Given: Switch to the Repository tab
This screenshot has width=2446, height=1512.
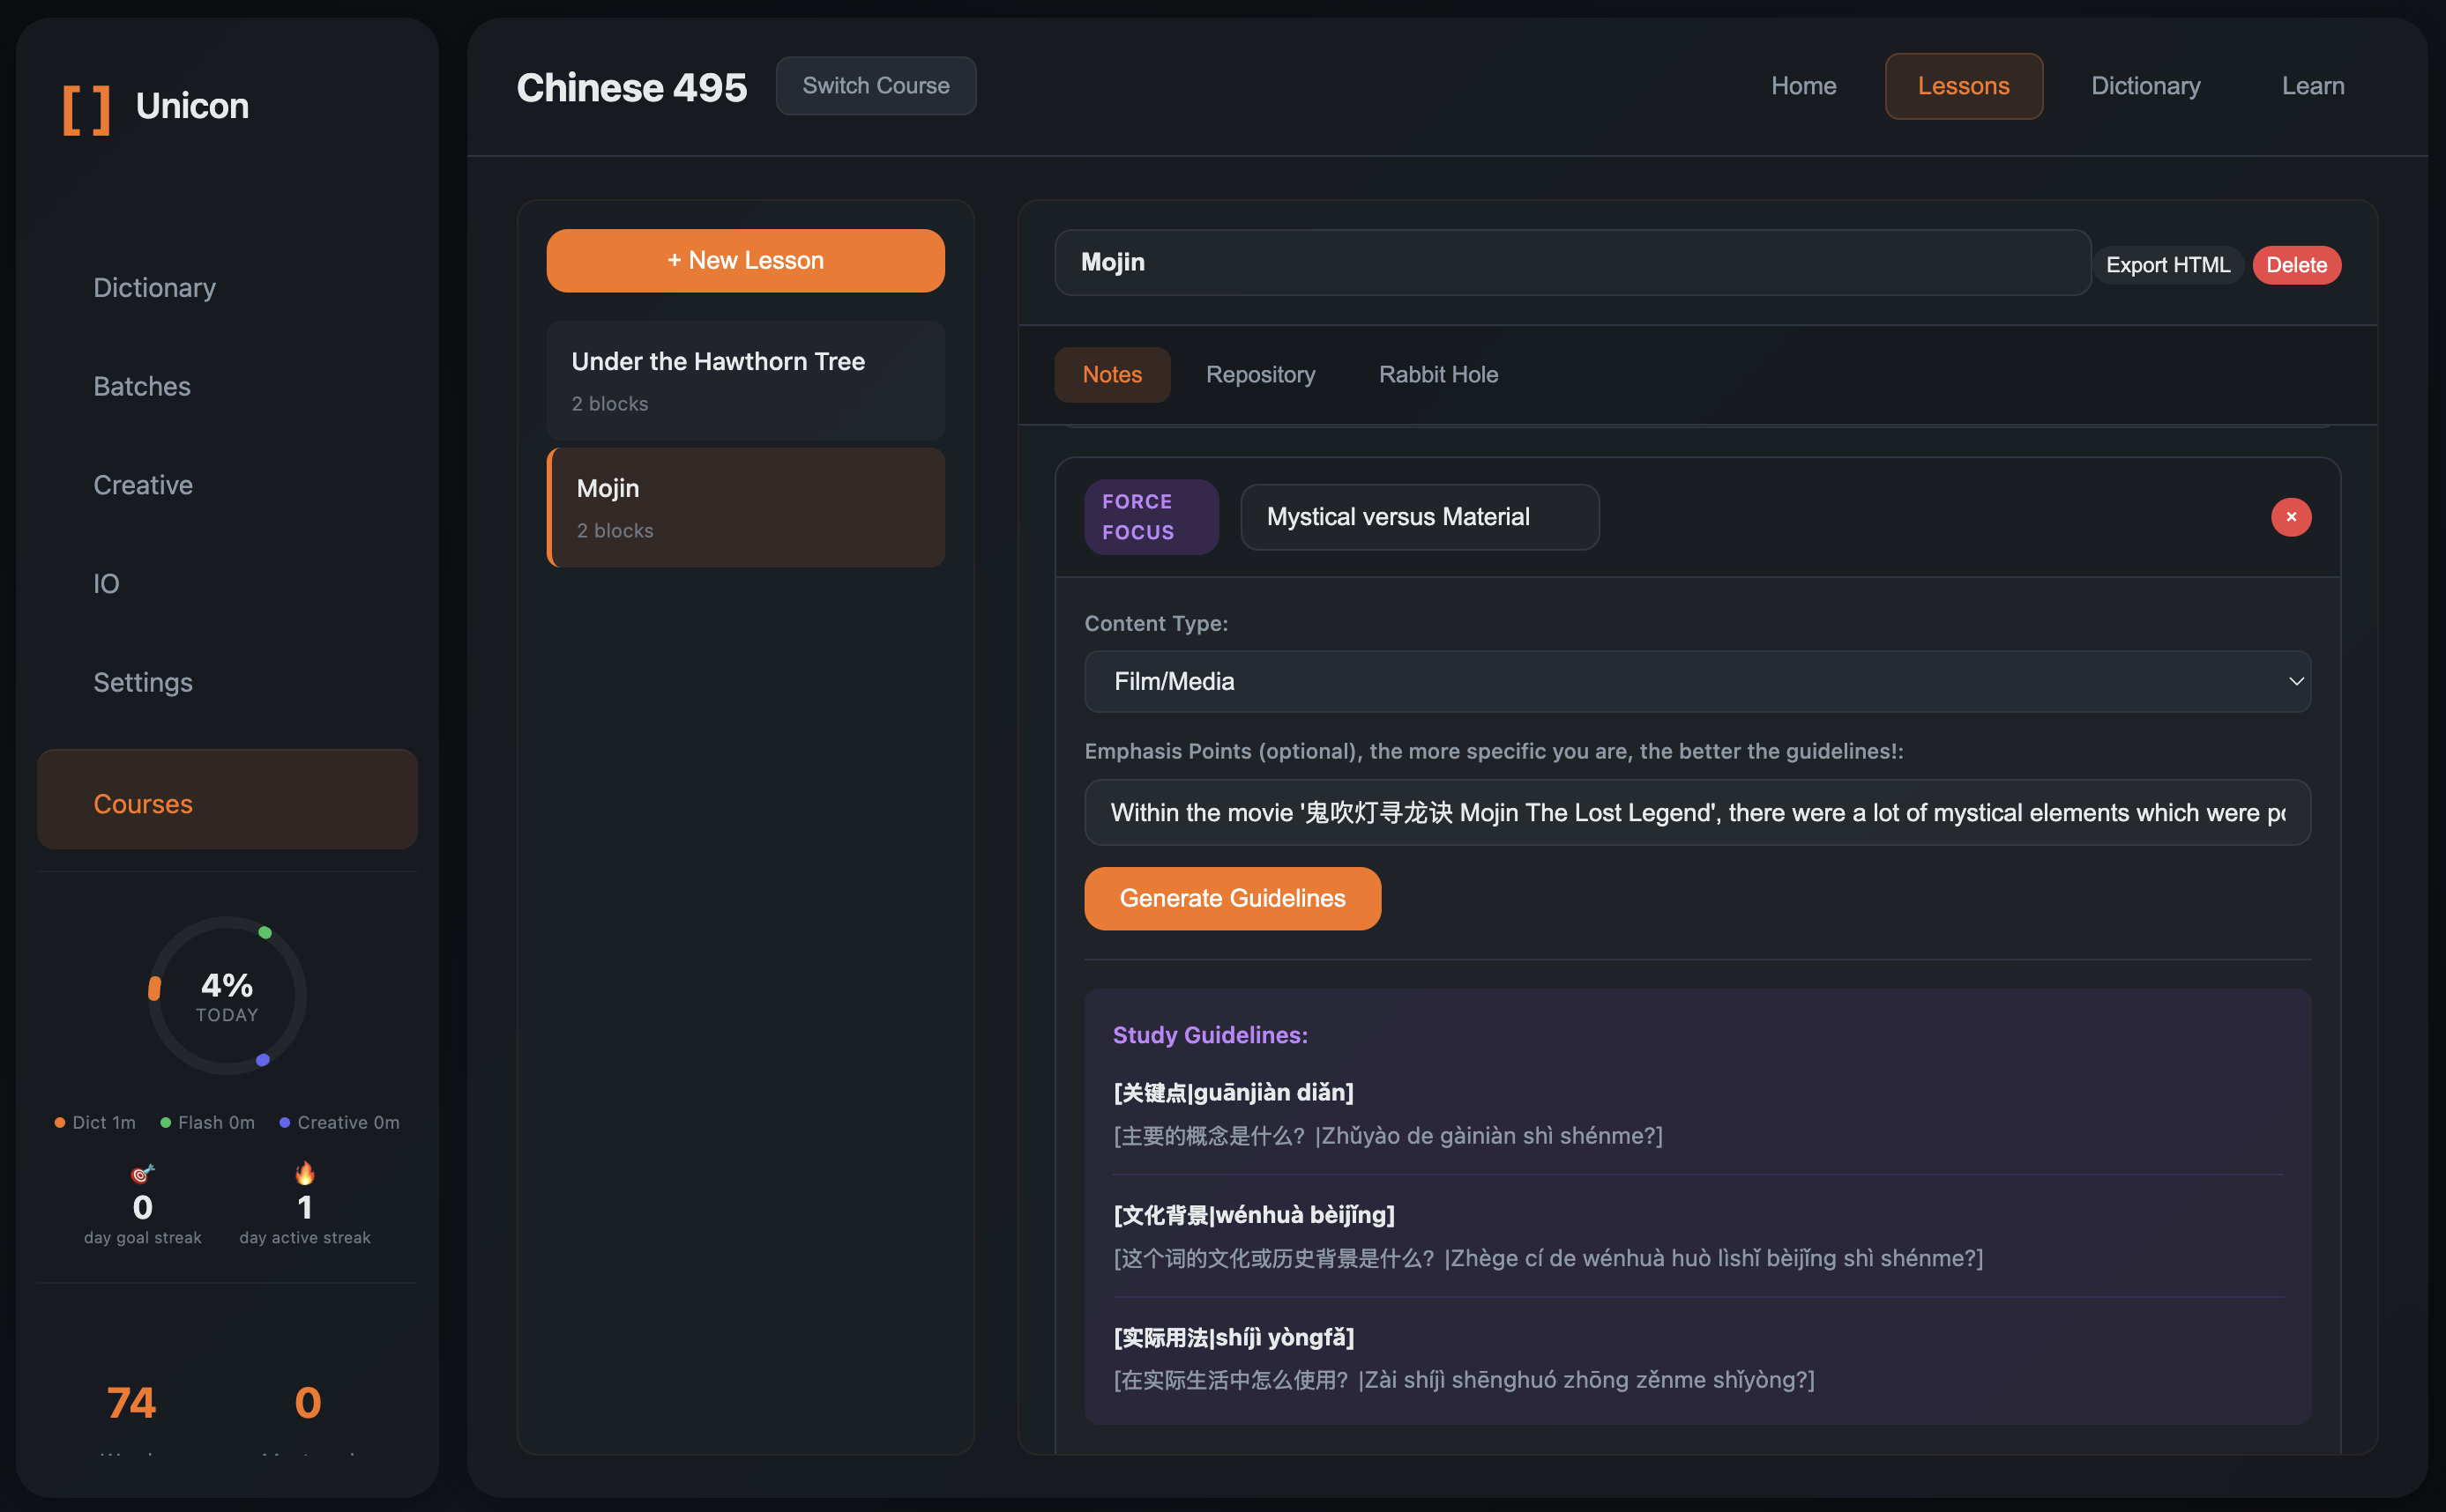Looking at the screenshot, I should 1259,374.
